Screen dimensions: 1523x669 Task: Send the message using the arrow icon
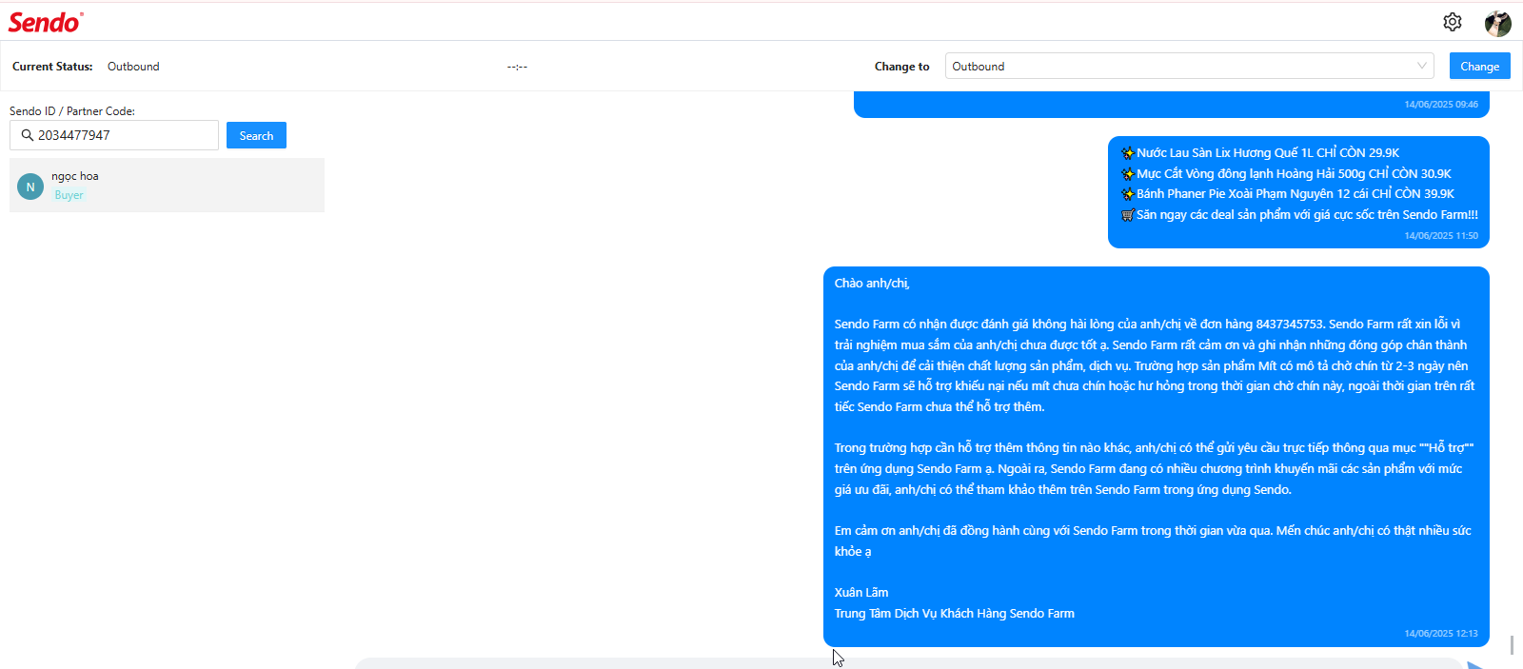pos(1476,664)
